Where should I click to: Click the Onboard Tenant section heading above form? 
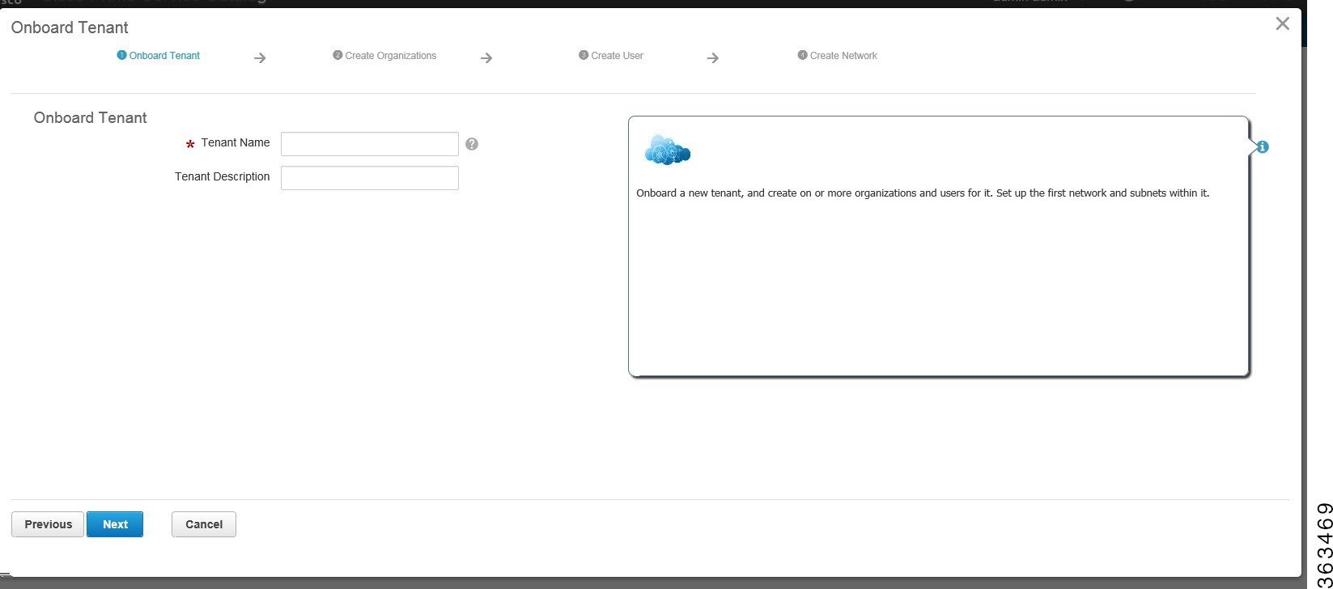tap(91, 117)
